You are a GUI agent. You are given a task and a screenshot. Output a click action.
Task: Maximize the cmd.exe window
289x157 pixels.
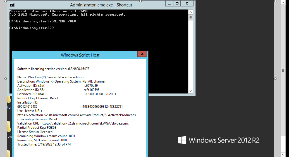click(x=177, y=4)
